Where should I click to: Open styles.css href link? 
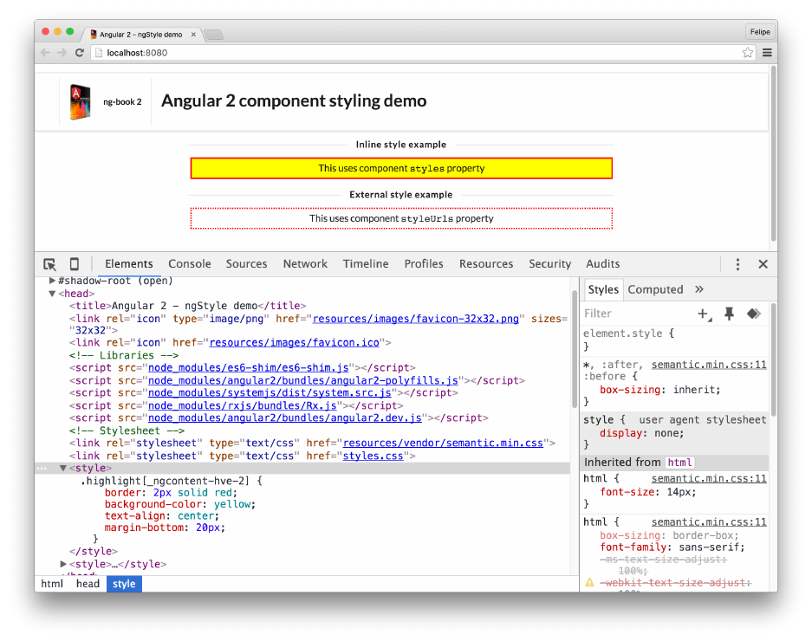[373, 456]
